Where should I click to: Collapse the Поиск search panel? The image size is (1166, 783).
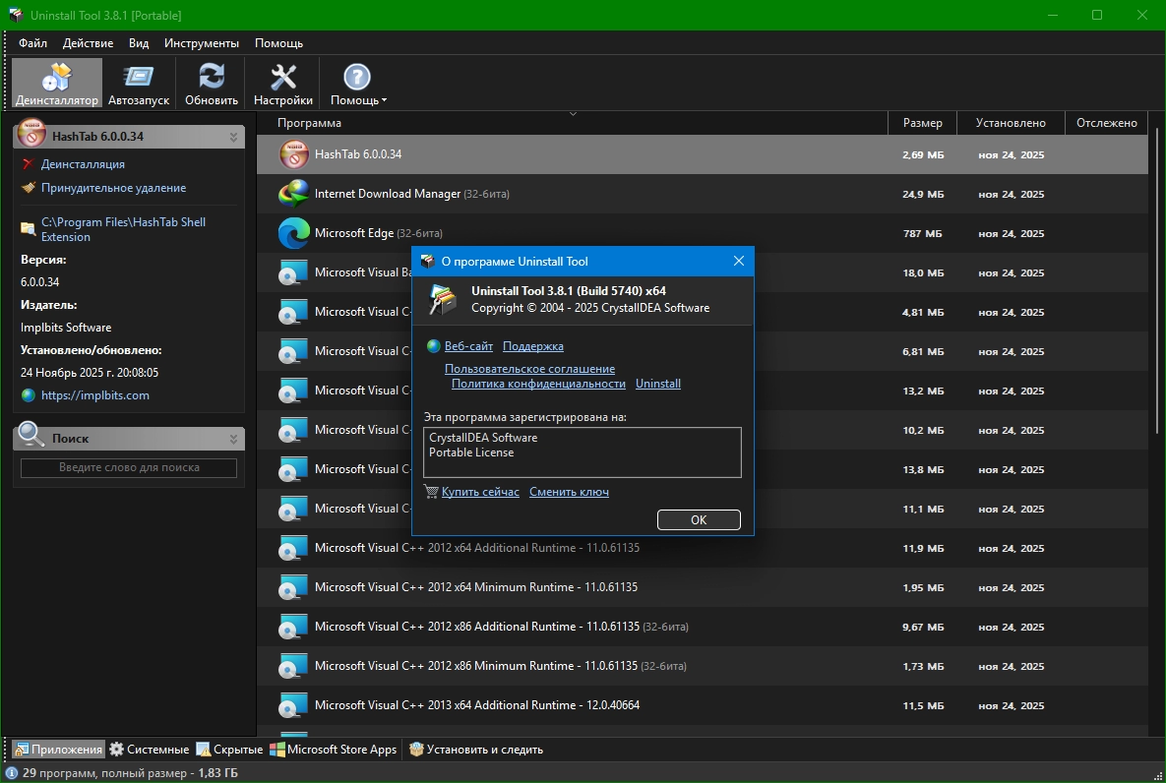(x=233, y=439)
